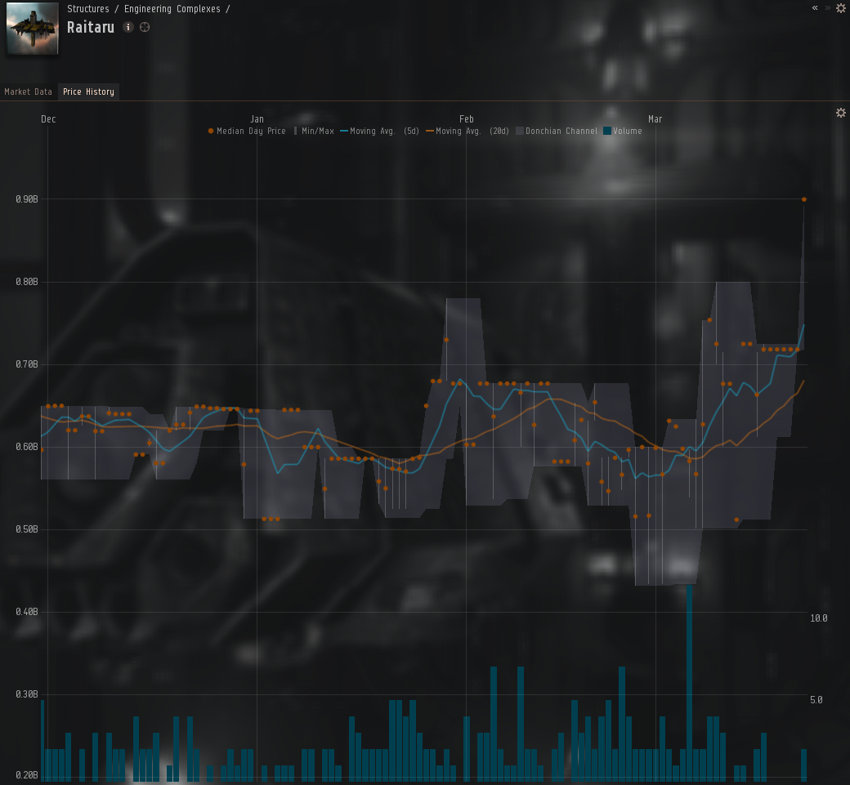
Task: Go forward with the double right arrows
Action: point(827,7)
